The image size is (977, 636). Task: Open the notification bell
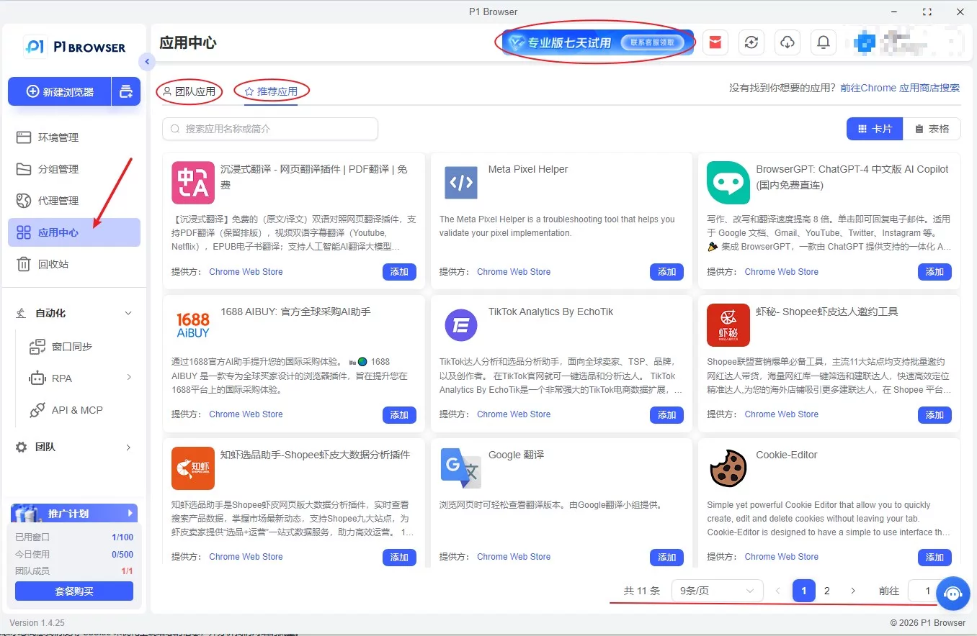824,42
